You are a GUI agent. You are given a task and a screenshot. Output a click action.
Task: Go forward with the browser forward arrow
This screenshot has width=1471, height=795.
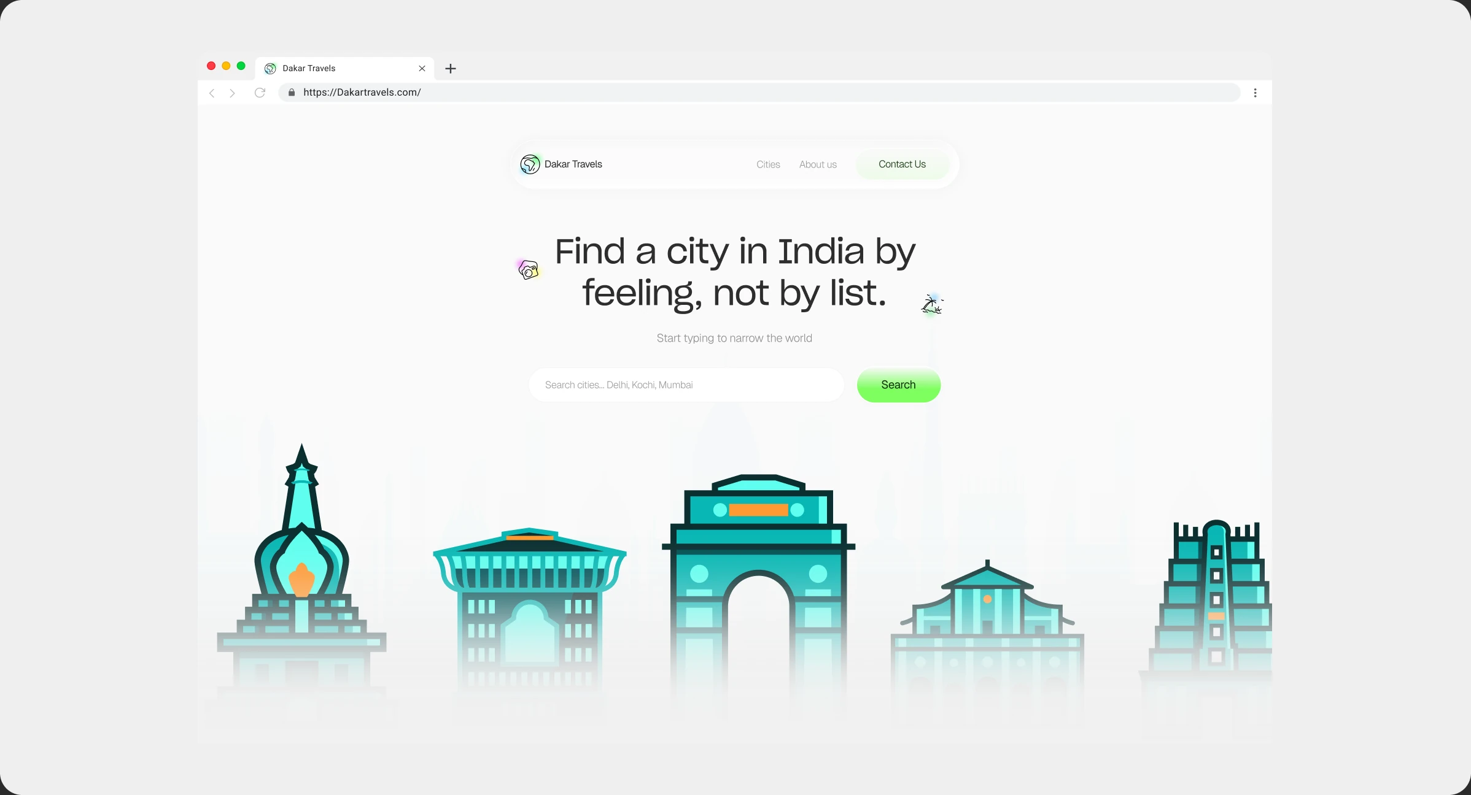(x=232, y=93)
